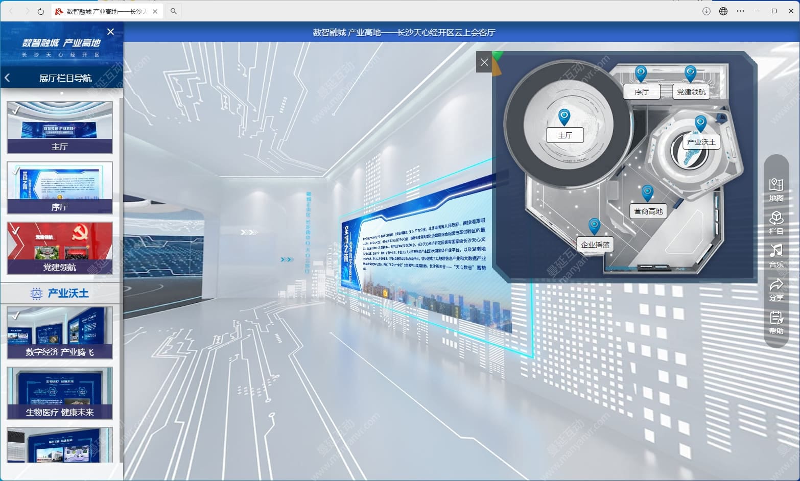This screenshot has width=800, height=481.
Task: Select the 主厅 map pin
Action: click(564, 116)
